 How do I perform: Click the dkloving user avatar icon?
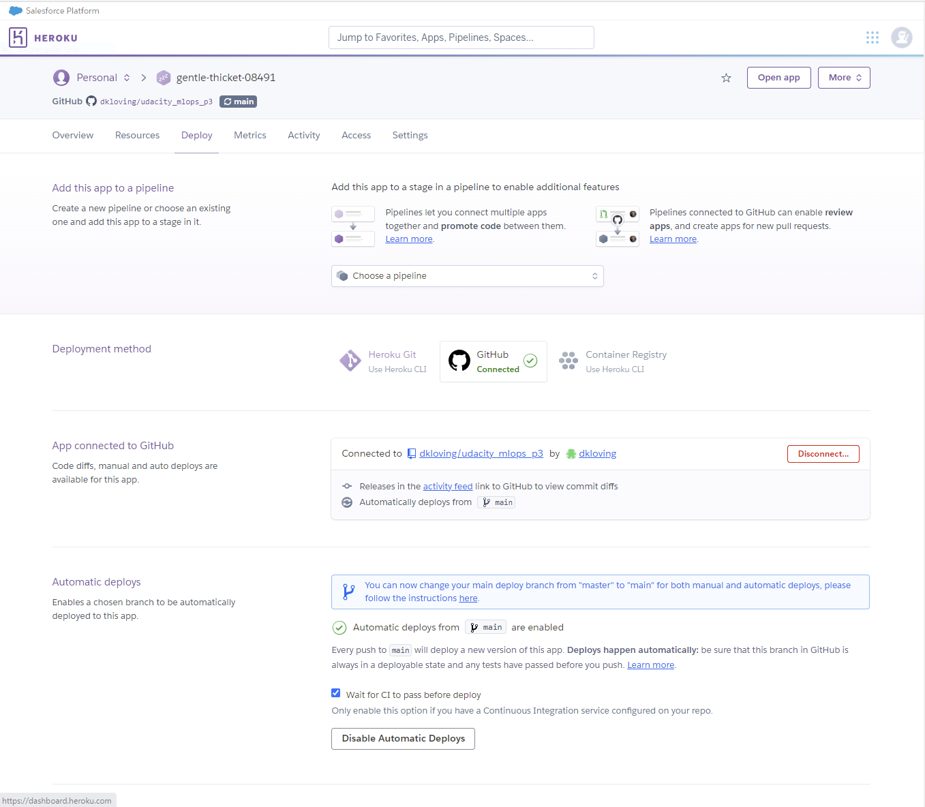571,454
